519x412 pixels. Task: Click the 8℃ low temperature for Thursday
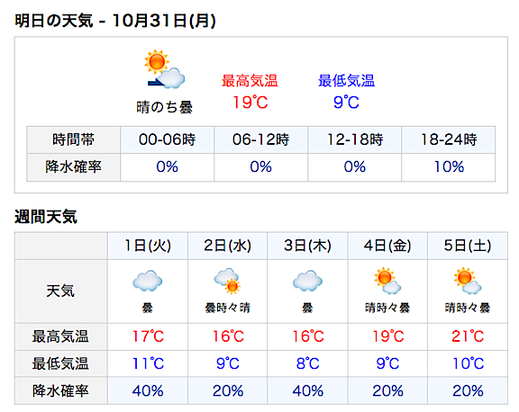click(307, 363)
